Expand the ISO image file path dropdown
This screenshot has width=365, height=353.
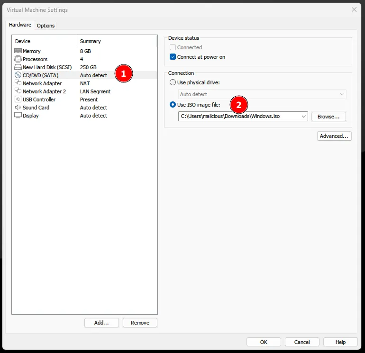coord(303,117)
